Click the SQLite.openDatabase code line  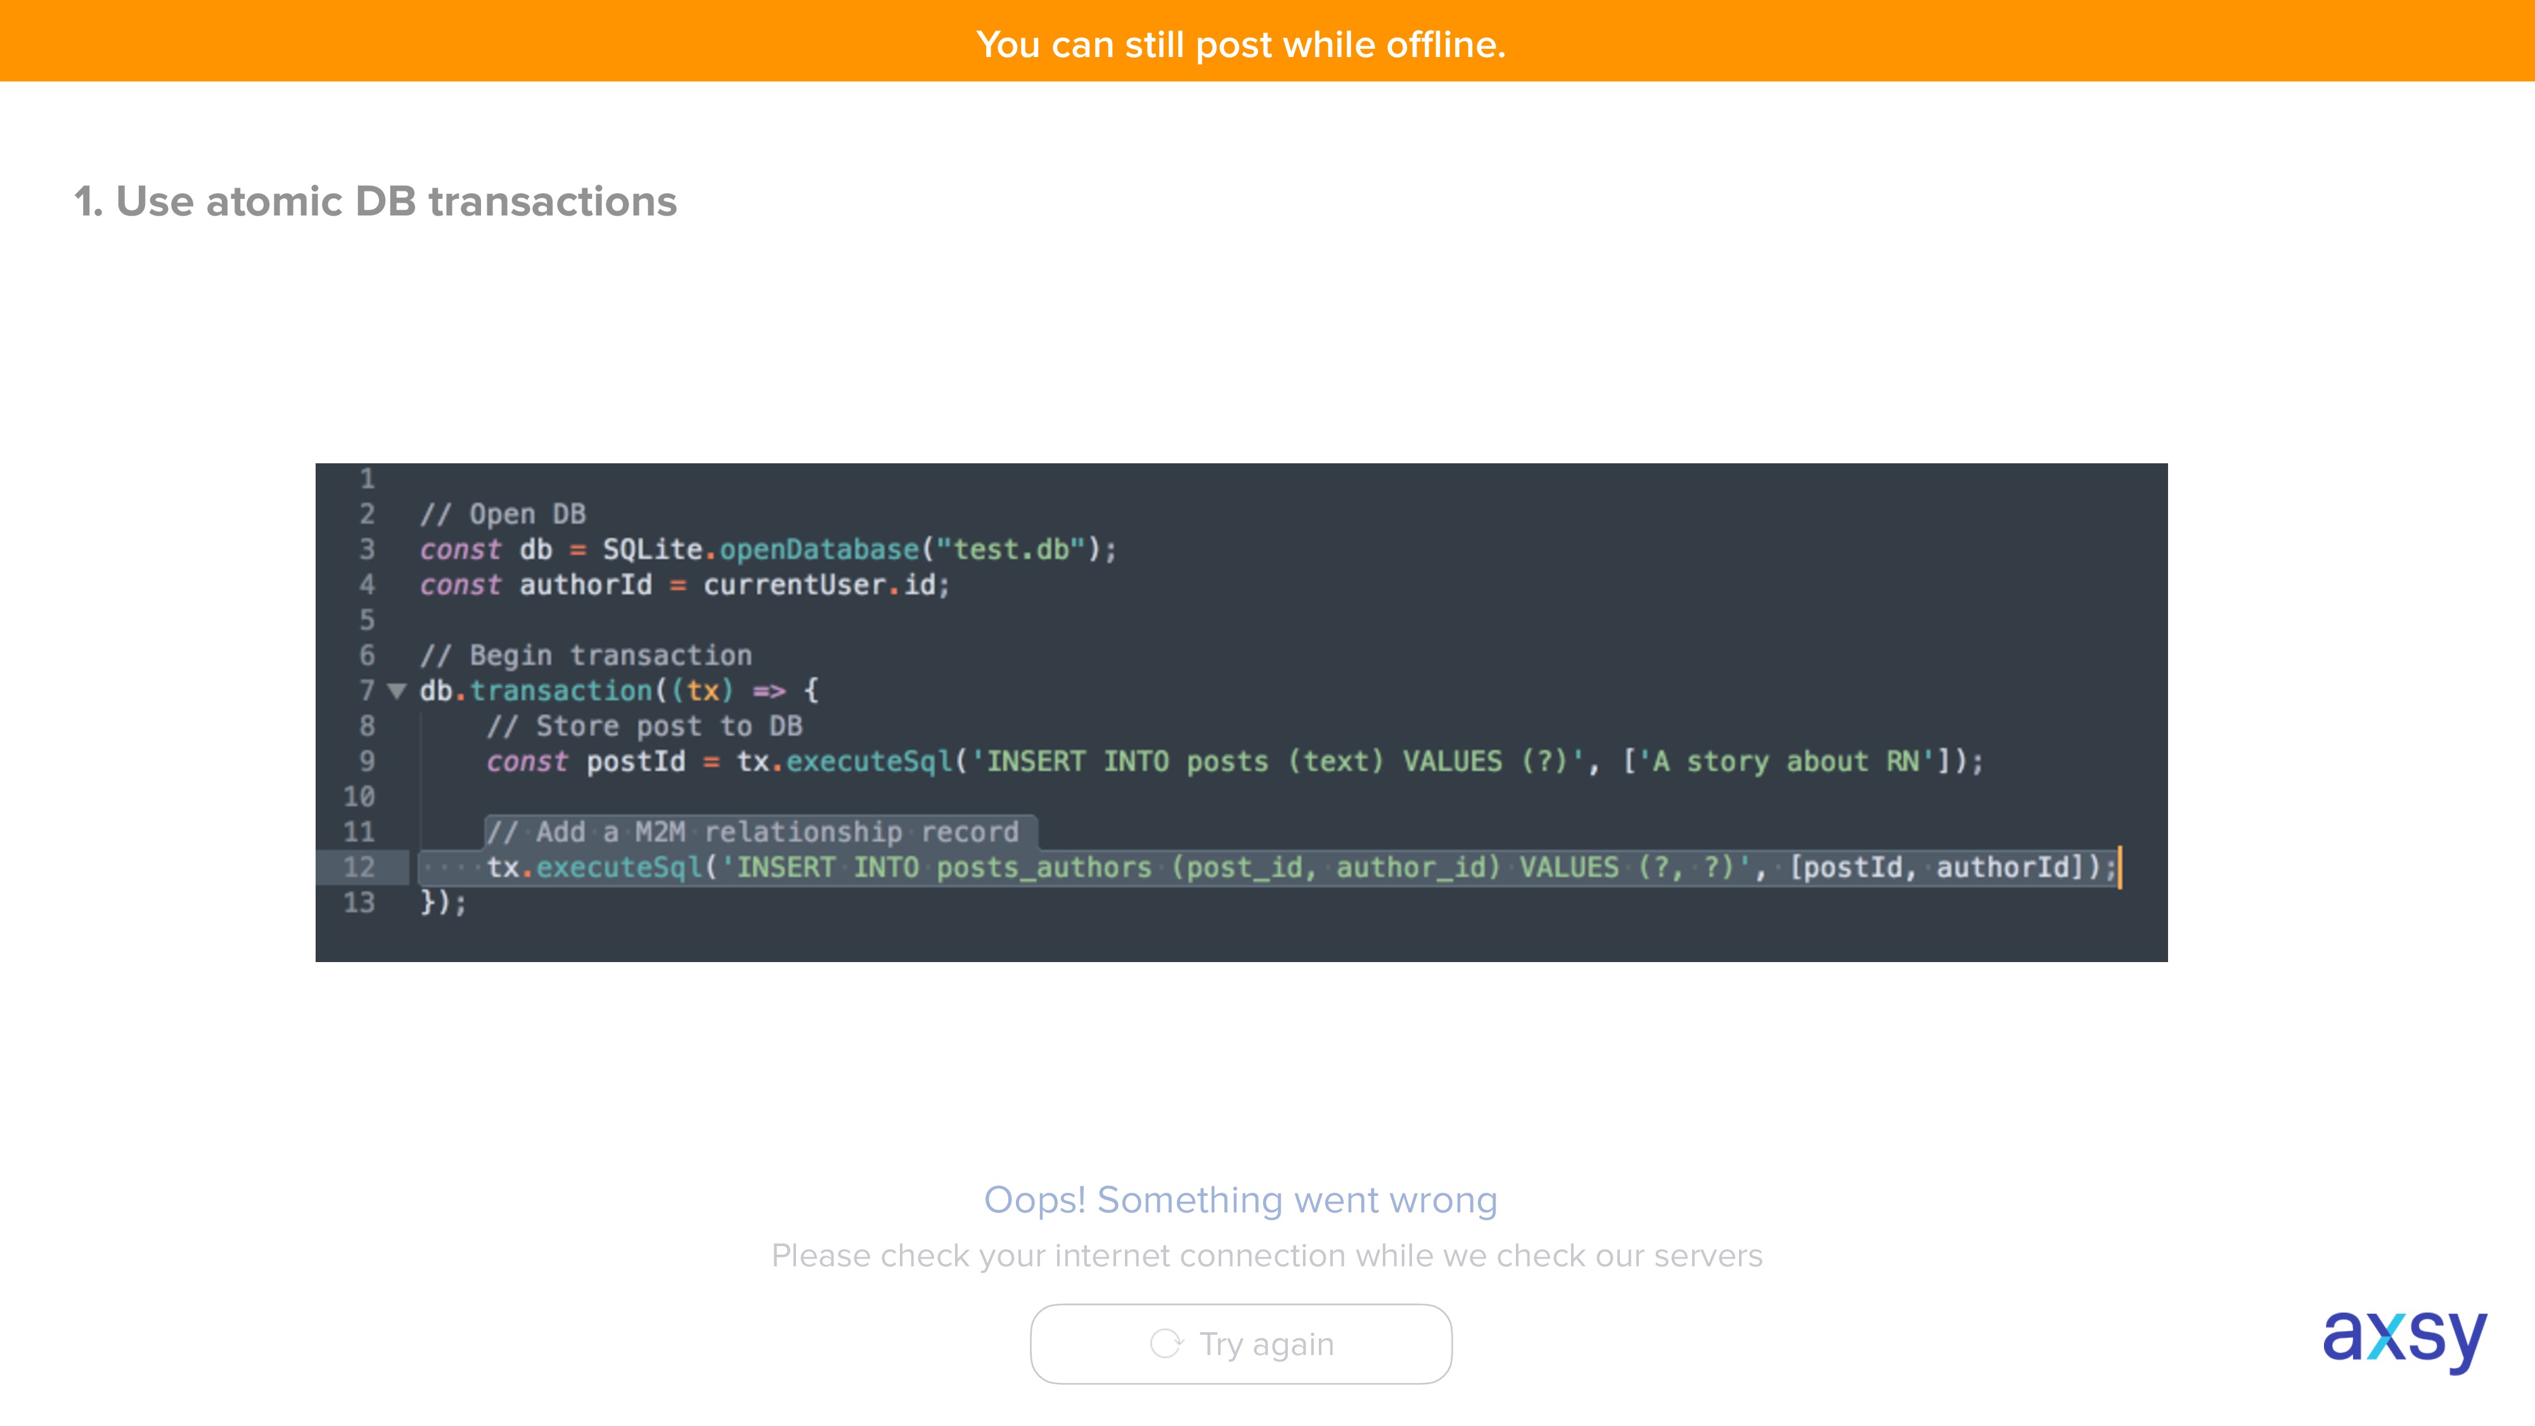pyautogui.click(x=769, y=549)
